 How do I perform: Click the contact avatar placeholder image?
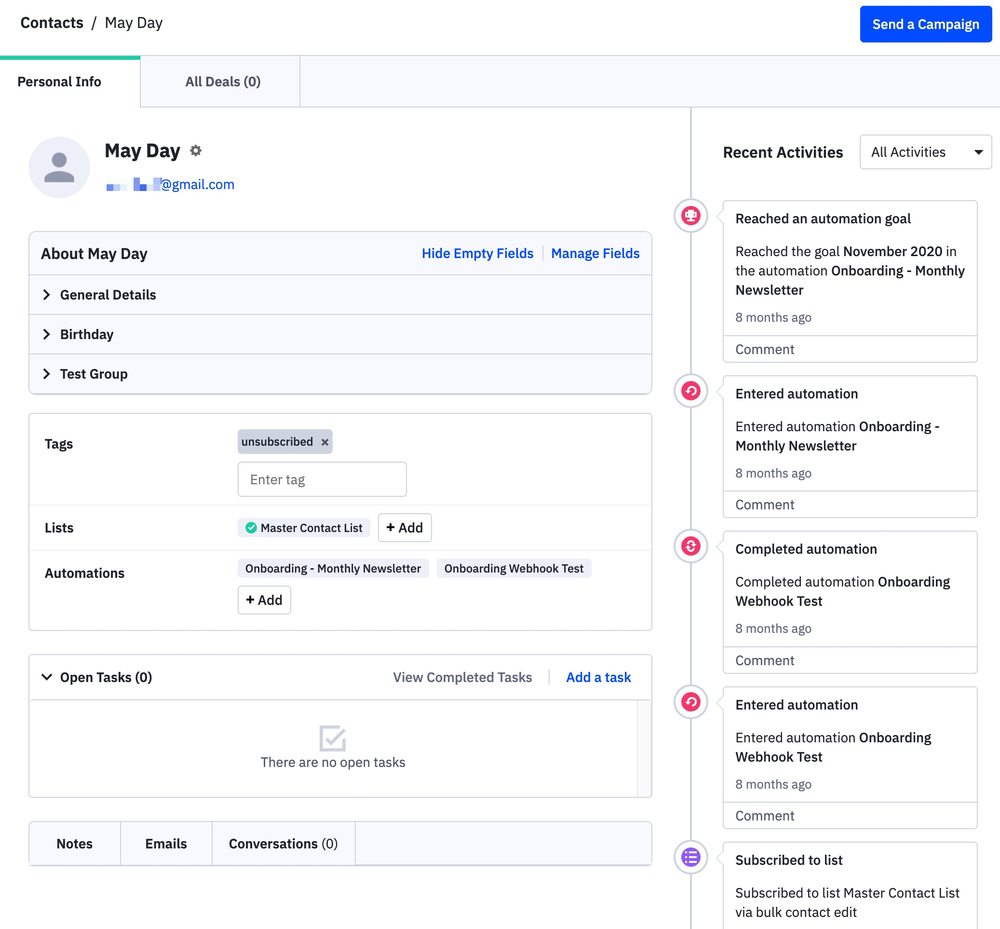click(59, 167)
